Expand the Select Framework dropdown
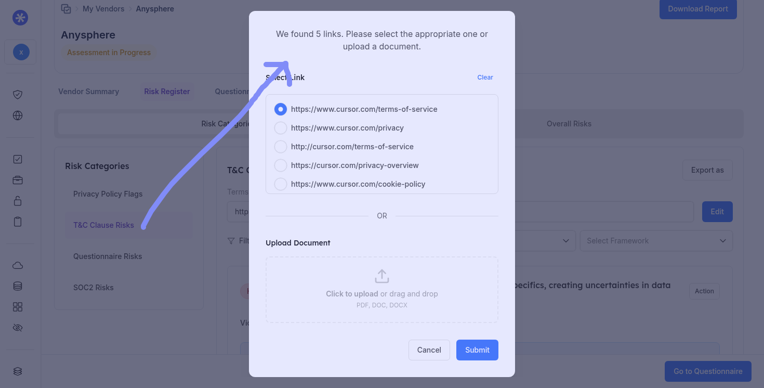 pyautogui.click(x=656, y=241)
